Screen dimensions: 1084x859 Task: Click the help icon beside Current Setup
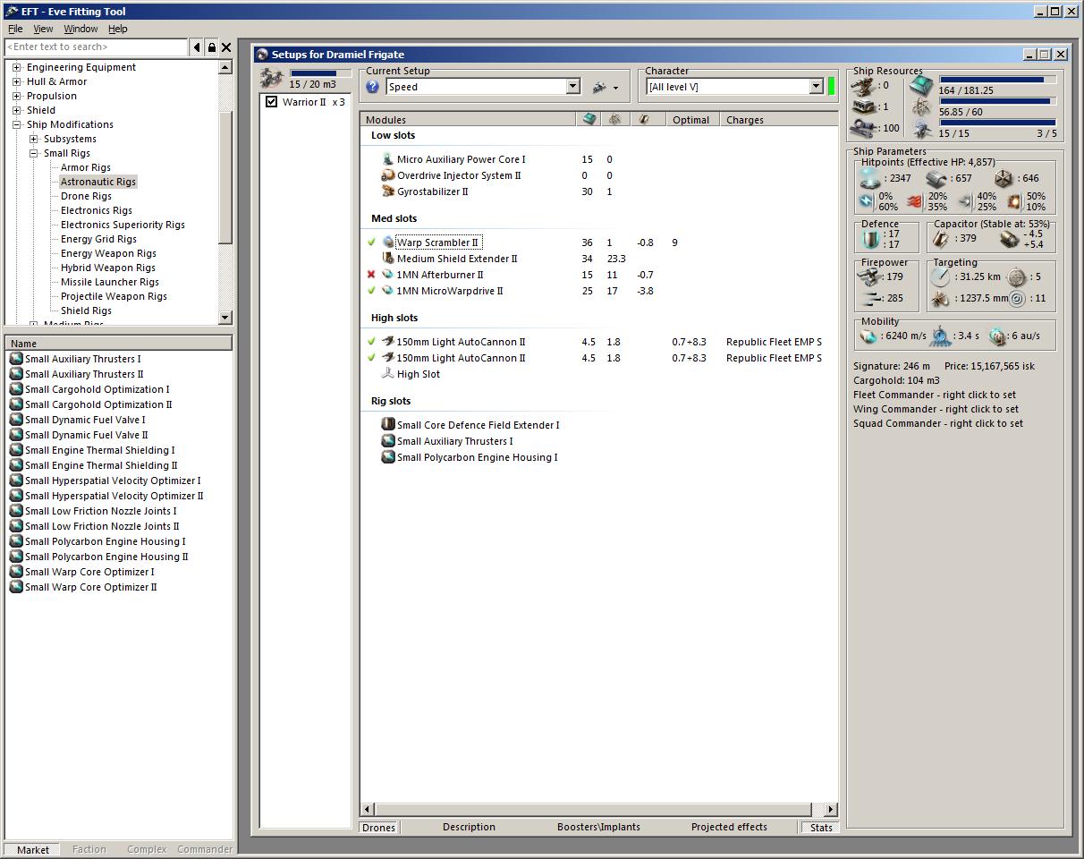[x=373, y=87]
